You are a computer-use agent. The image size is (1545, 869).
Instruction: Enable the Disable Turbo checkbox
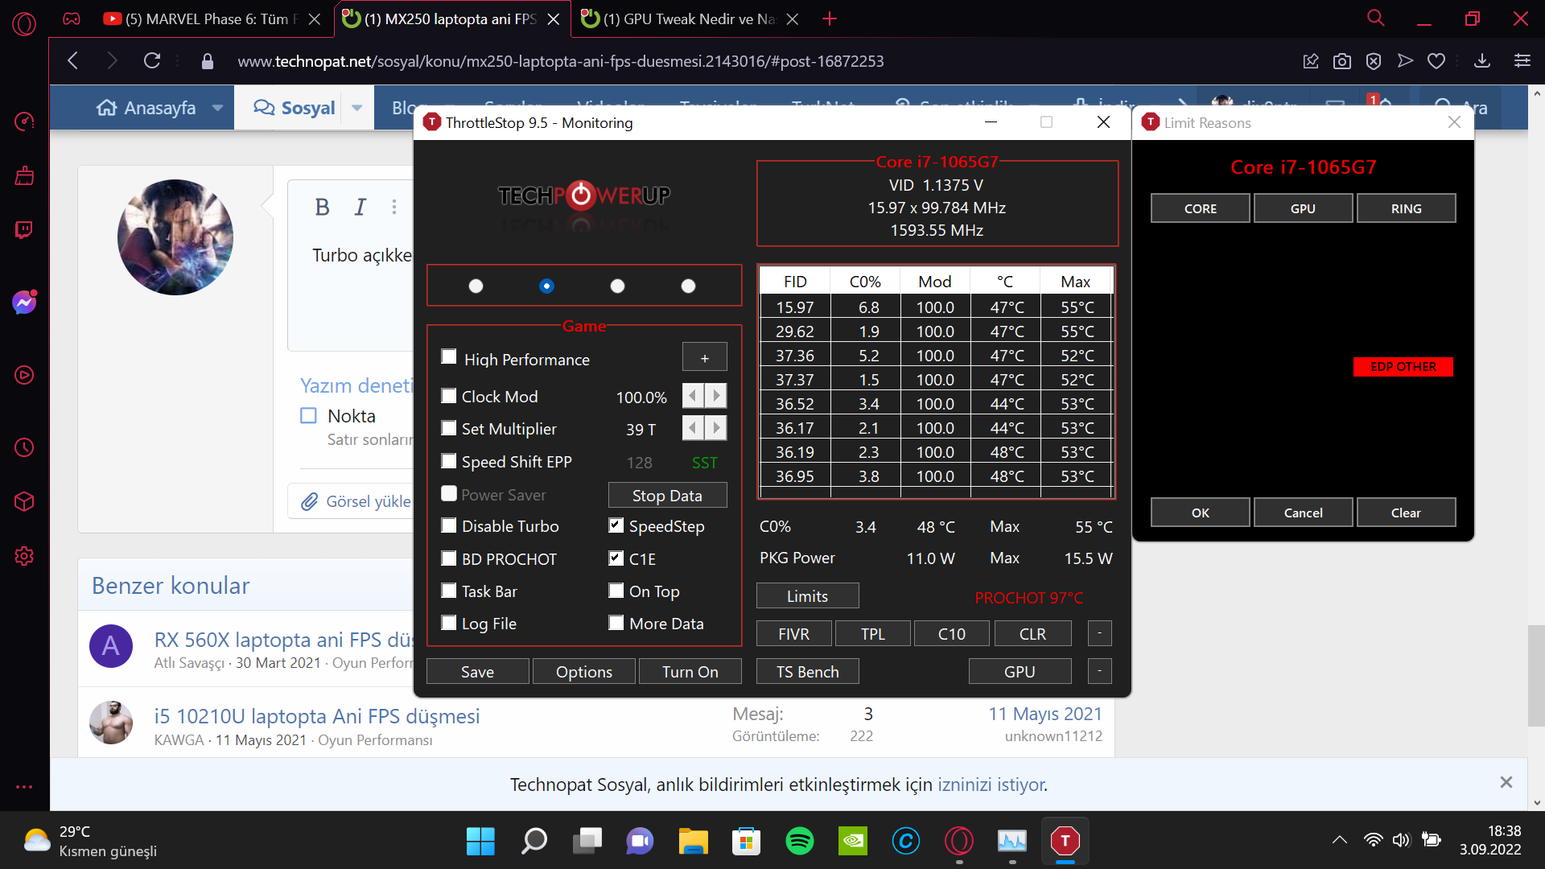(449, 525)
